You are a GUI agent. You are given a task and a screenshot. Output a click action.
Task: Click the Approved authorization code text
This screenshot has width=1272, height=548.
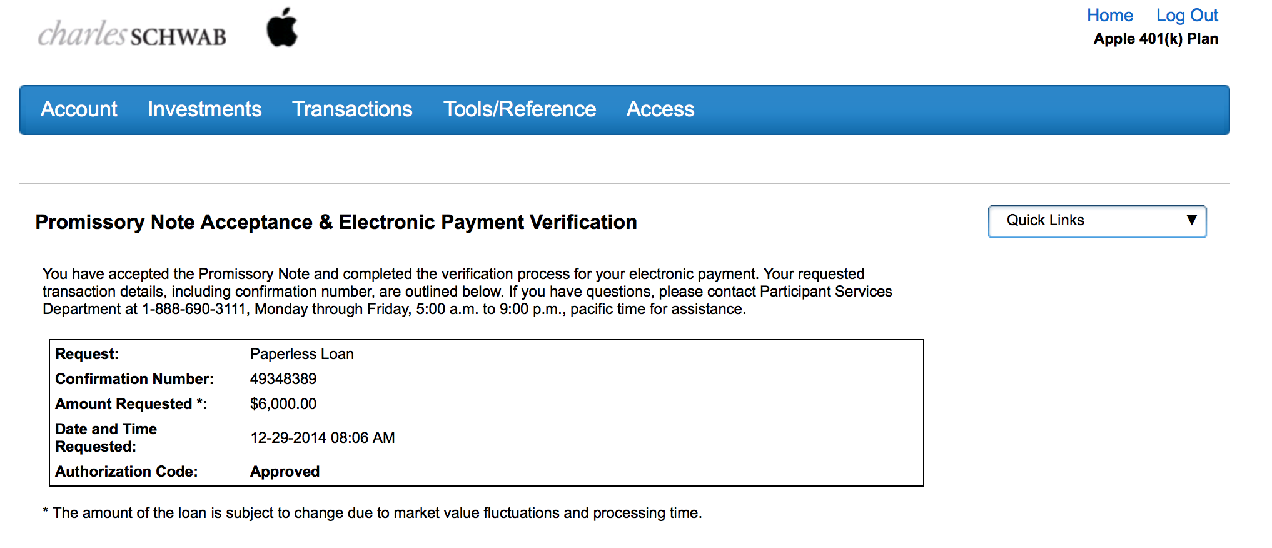click(x=285, y=472)
